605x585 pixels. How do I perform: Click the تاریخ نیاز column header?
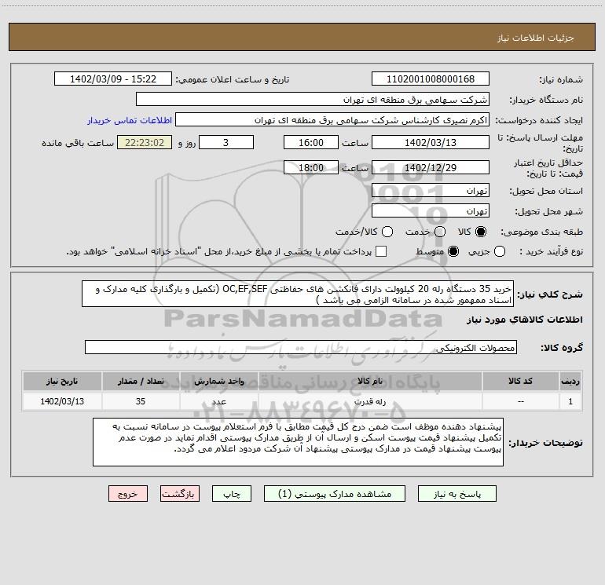(x=62, y=381)
